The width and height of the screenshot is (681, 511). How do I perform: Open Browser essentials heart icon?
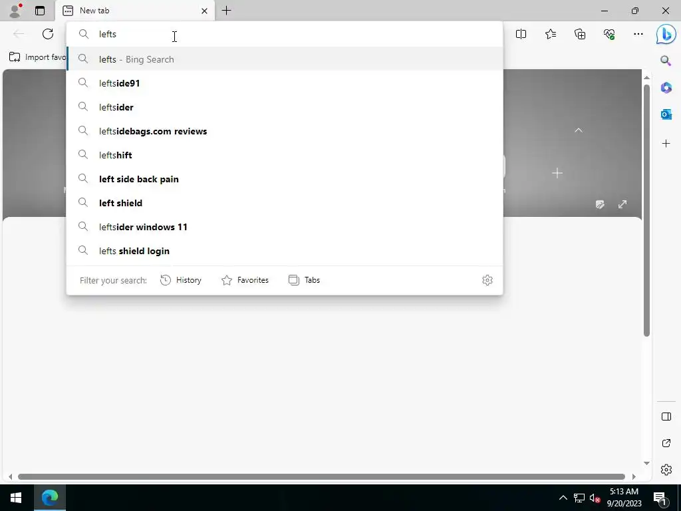pyautogui.click(x=609, y=34)
